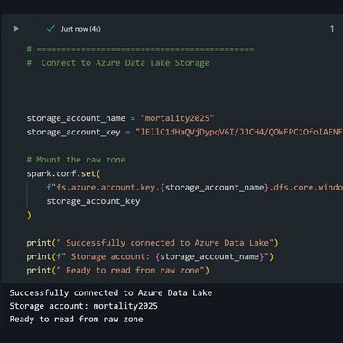Click the fs.azure.account.key f-string line

(195, 188)
